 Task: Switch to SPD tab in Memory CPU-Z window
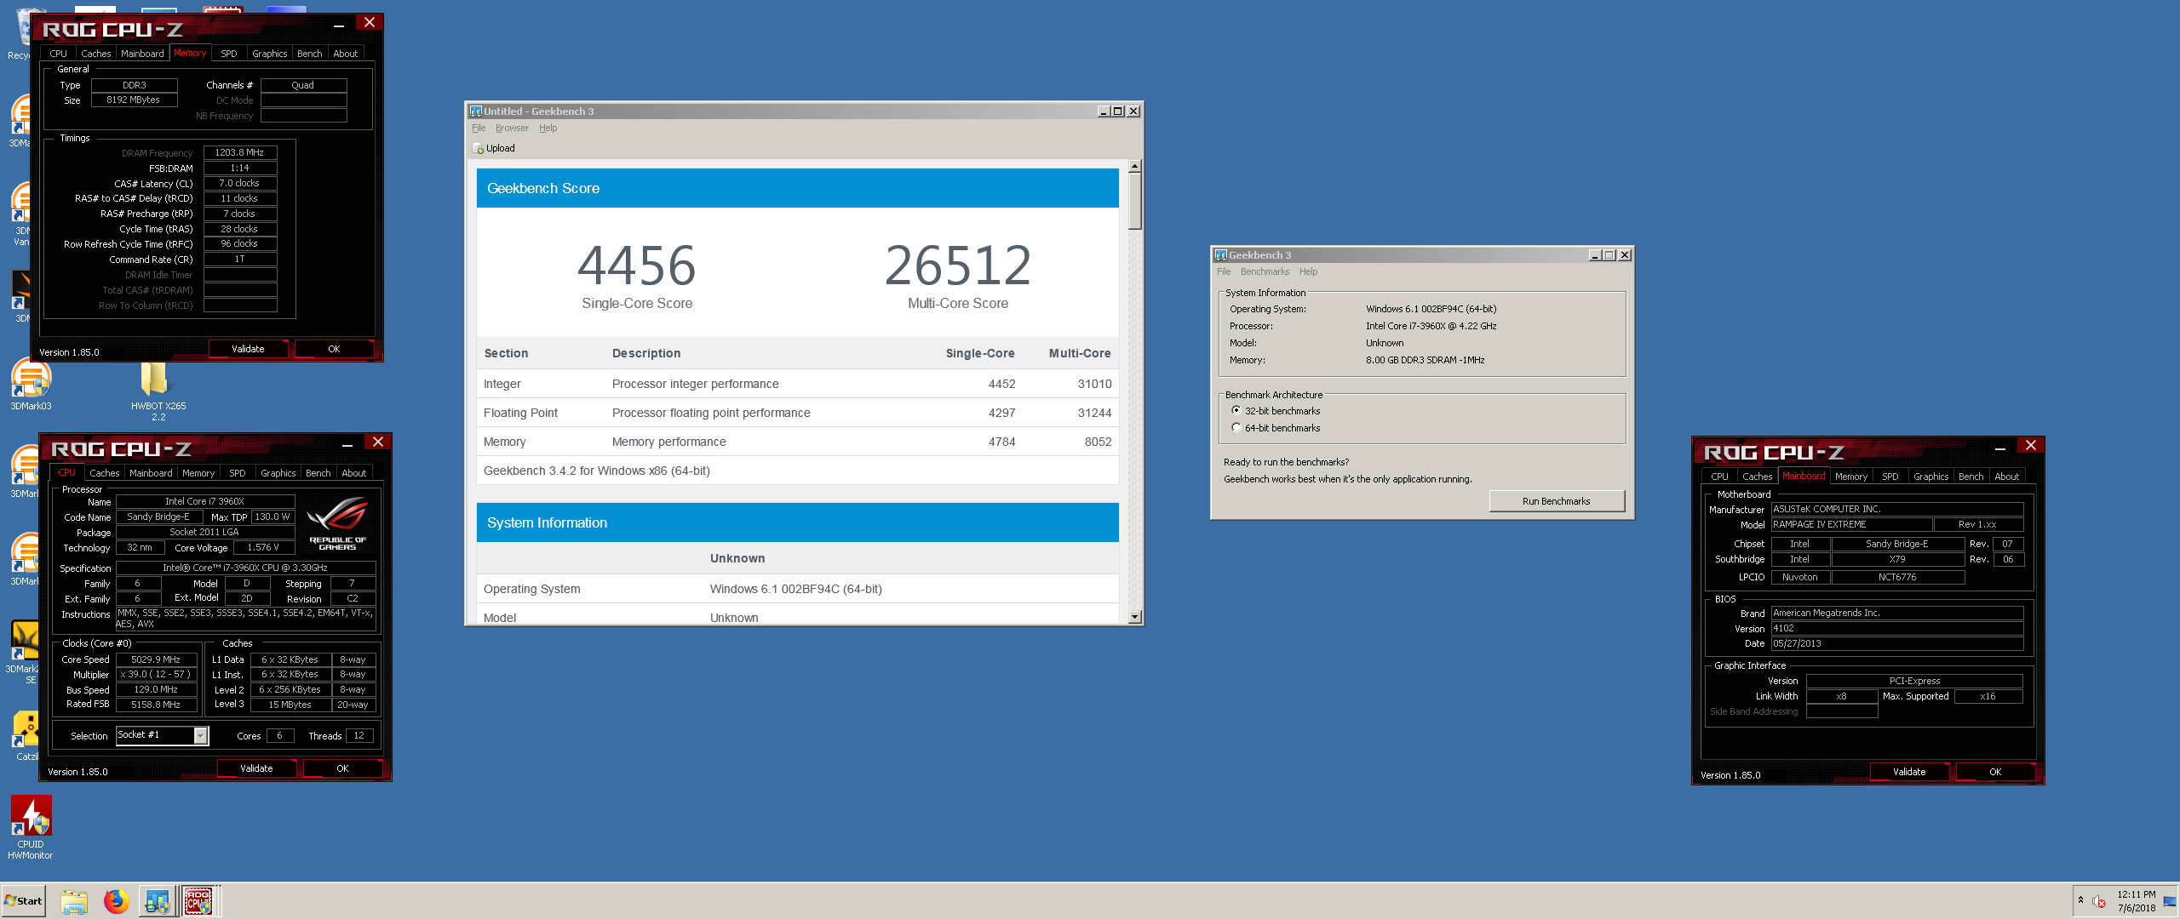(x=229, y=54)
